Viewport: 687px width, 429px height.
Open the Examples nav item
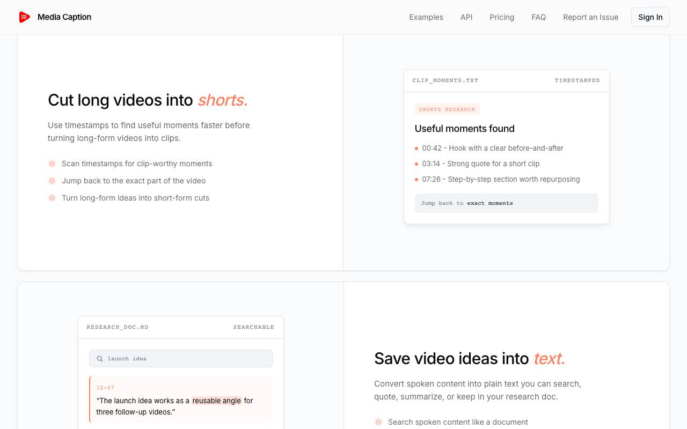coord(426,17)
